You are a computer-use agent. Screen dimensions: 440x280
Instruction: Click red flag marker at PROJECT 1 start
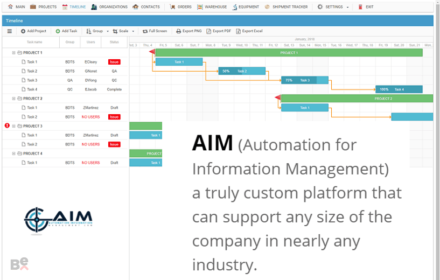click(152, 51)
